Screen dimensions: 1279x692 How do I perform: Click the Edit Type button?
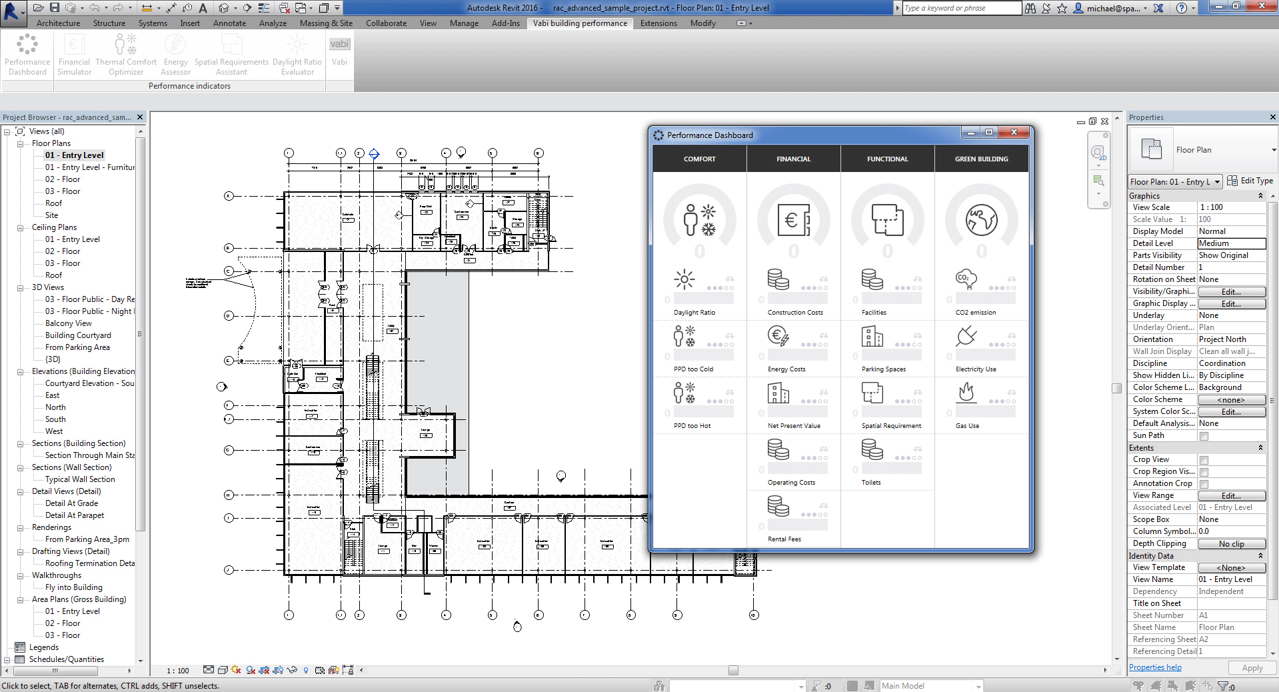[1250, 181]
